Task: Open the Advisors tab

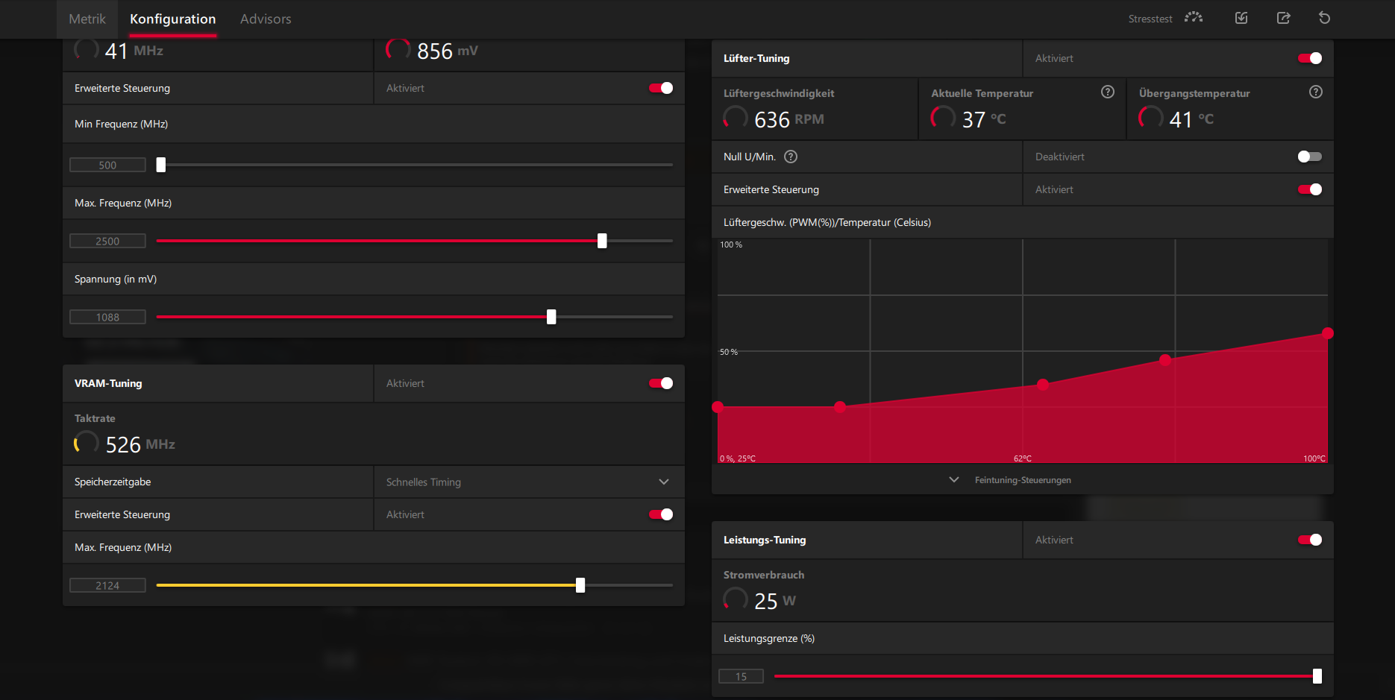Action: [x=266, y=19]
